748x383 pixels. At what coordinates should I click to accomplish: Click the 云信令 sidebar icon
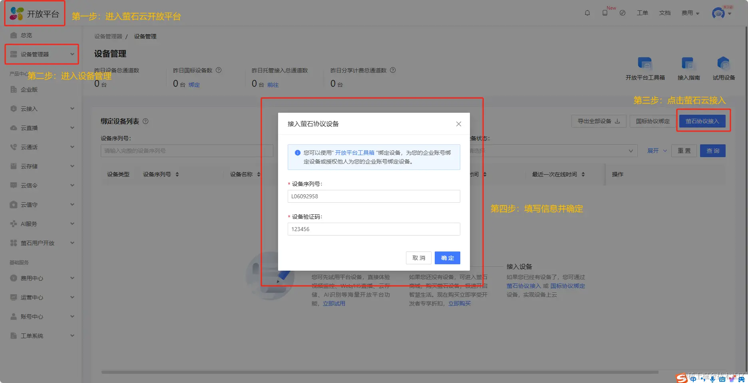pos(14,186)
